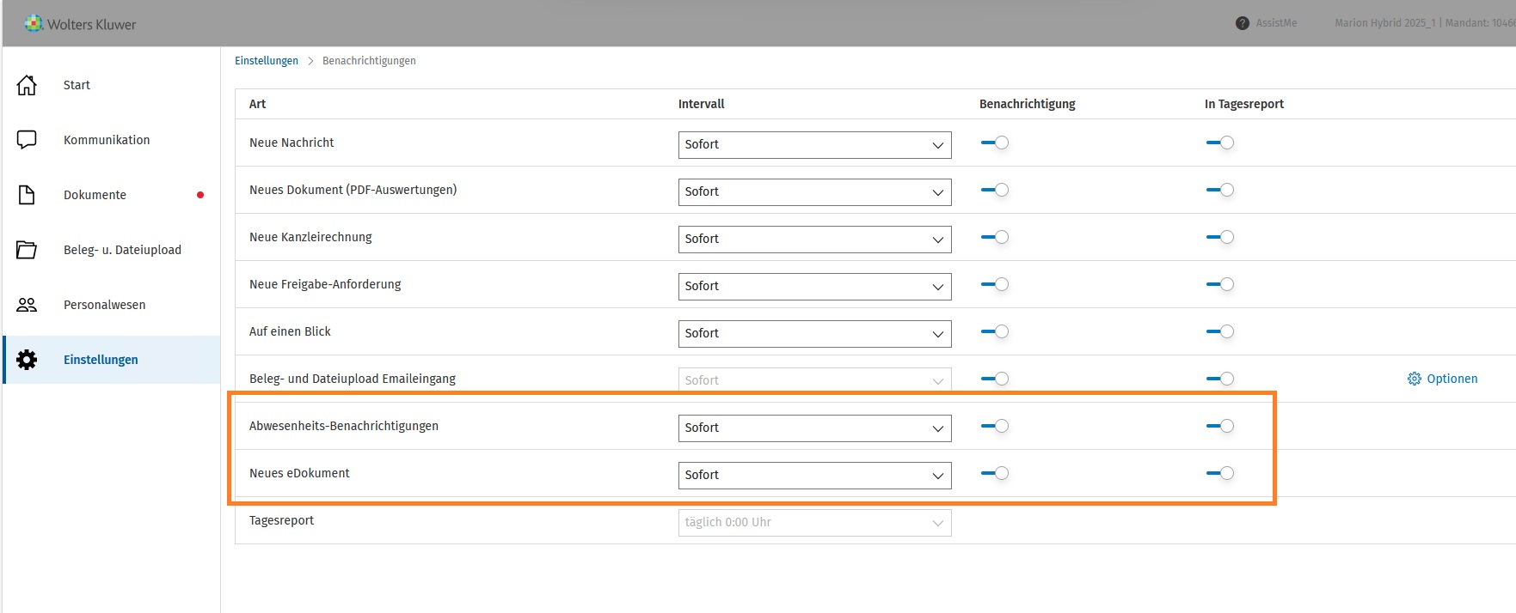This screenshot has height=613, width=1516.
Task: Toggle In Tagesreport for Neue Freigabe-Anforderung
Action: [x=1220, y=284]
